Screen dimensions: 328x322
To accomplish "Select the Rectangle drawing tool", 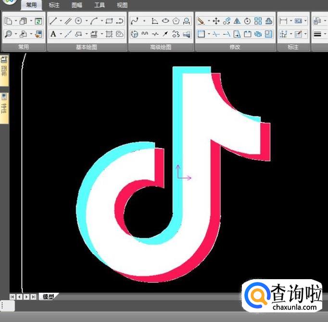I will click(109, 21).
